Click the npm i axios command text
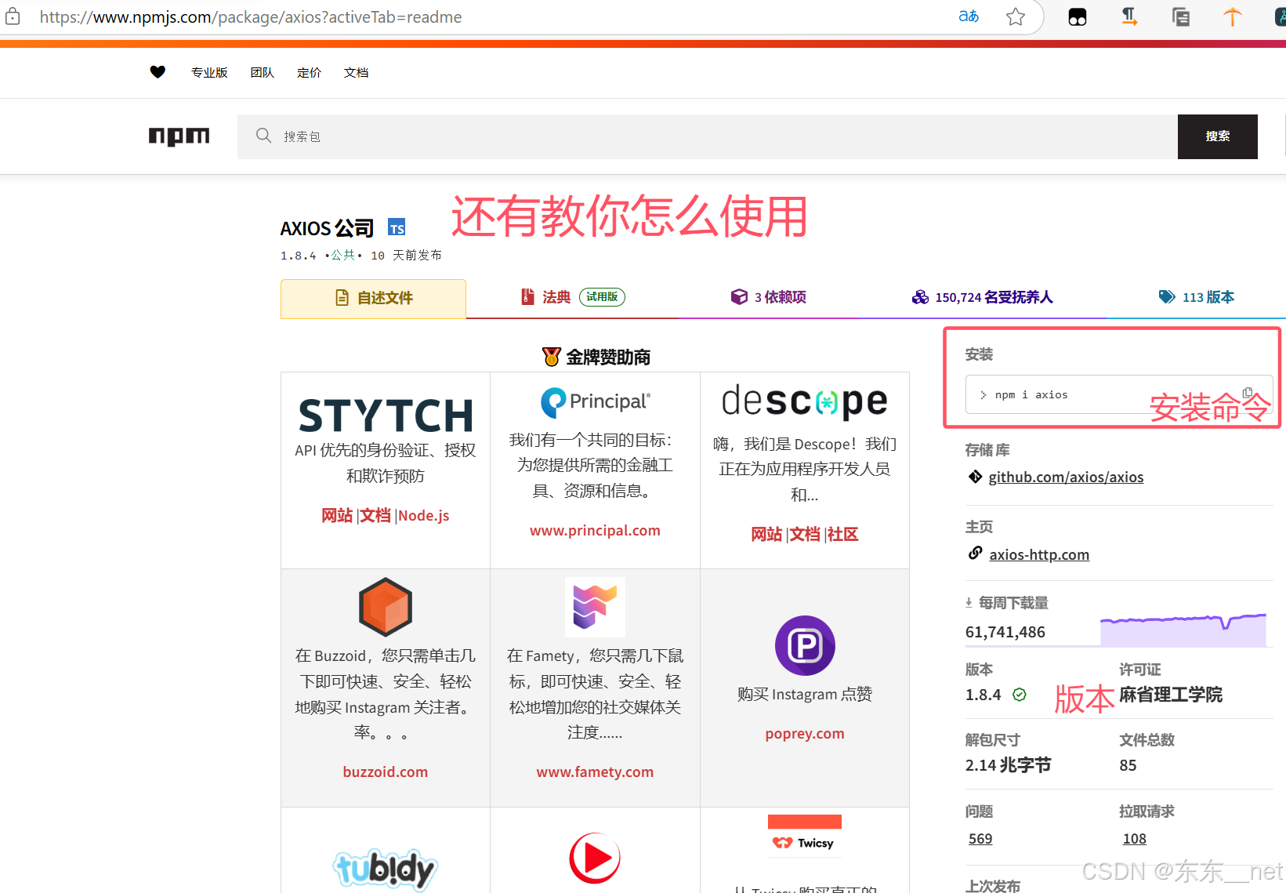 pos(1031,394)
